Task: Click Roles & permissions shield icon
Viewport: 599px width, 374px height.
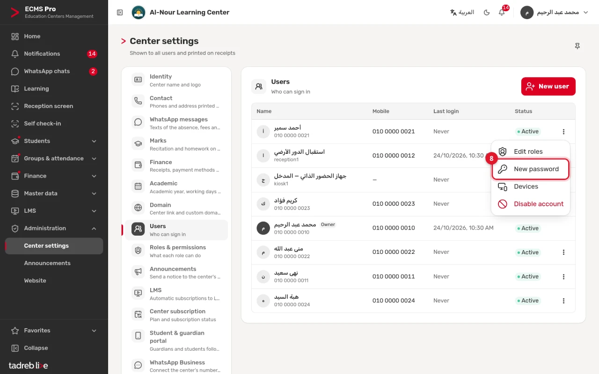Action: tap(138, 251)
